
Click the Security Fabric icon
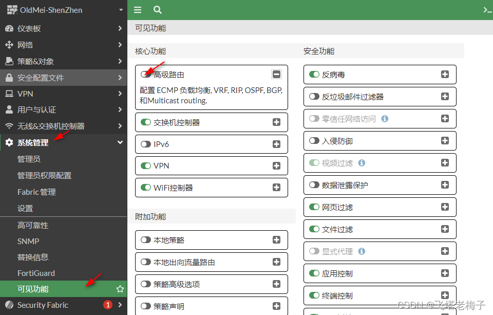coord(9,305)
